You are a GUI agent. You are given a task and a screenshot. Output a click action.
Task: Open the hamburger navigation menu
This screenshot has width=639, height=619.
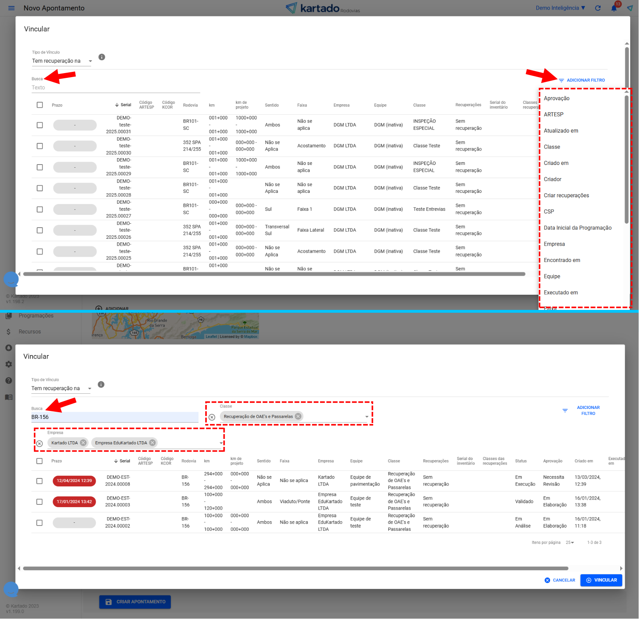[x=11, y=8]
